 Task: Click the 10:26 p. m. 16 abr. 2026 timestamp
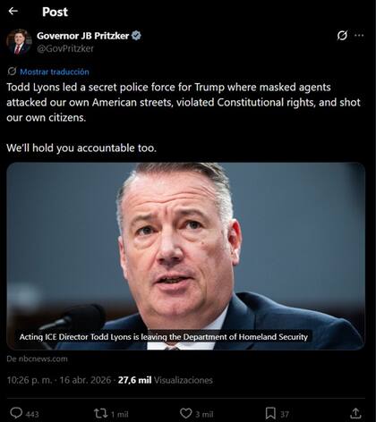click(x=59, y=380)
